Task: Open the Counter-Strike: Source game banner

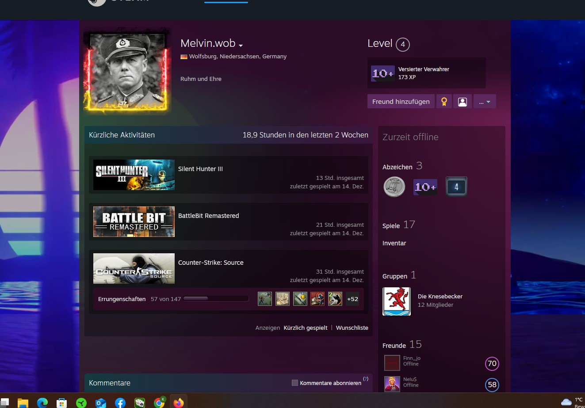Action: point(134,268)
